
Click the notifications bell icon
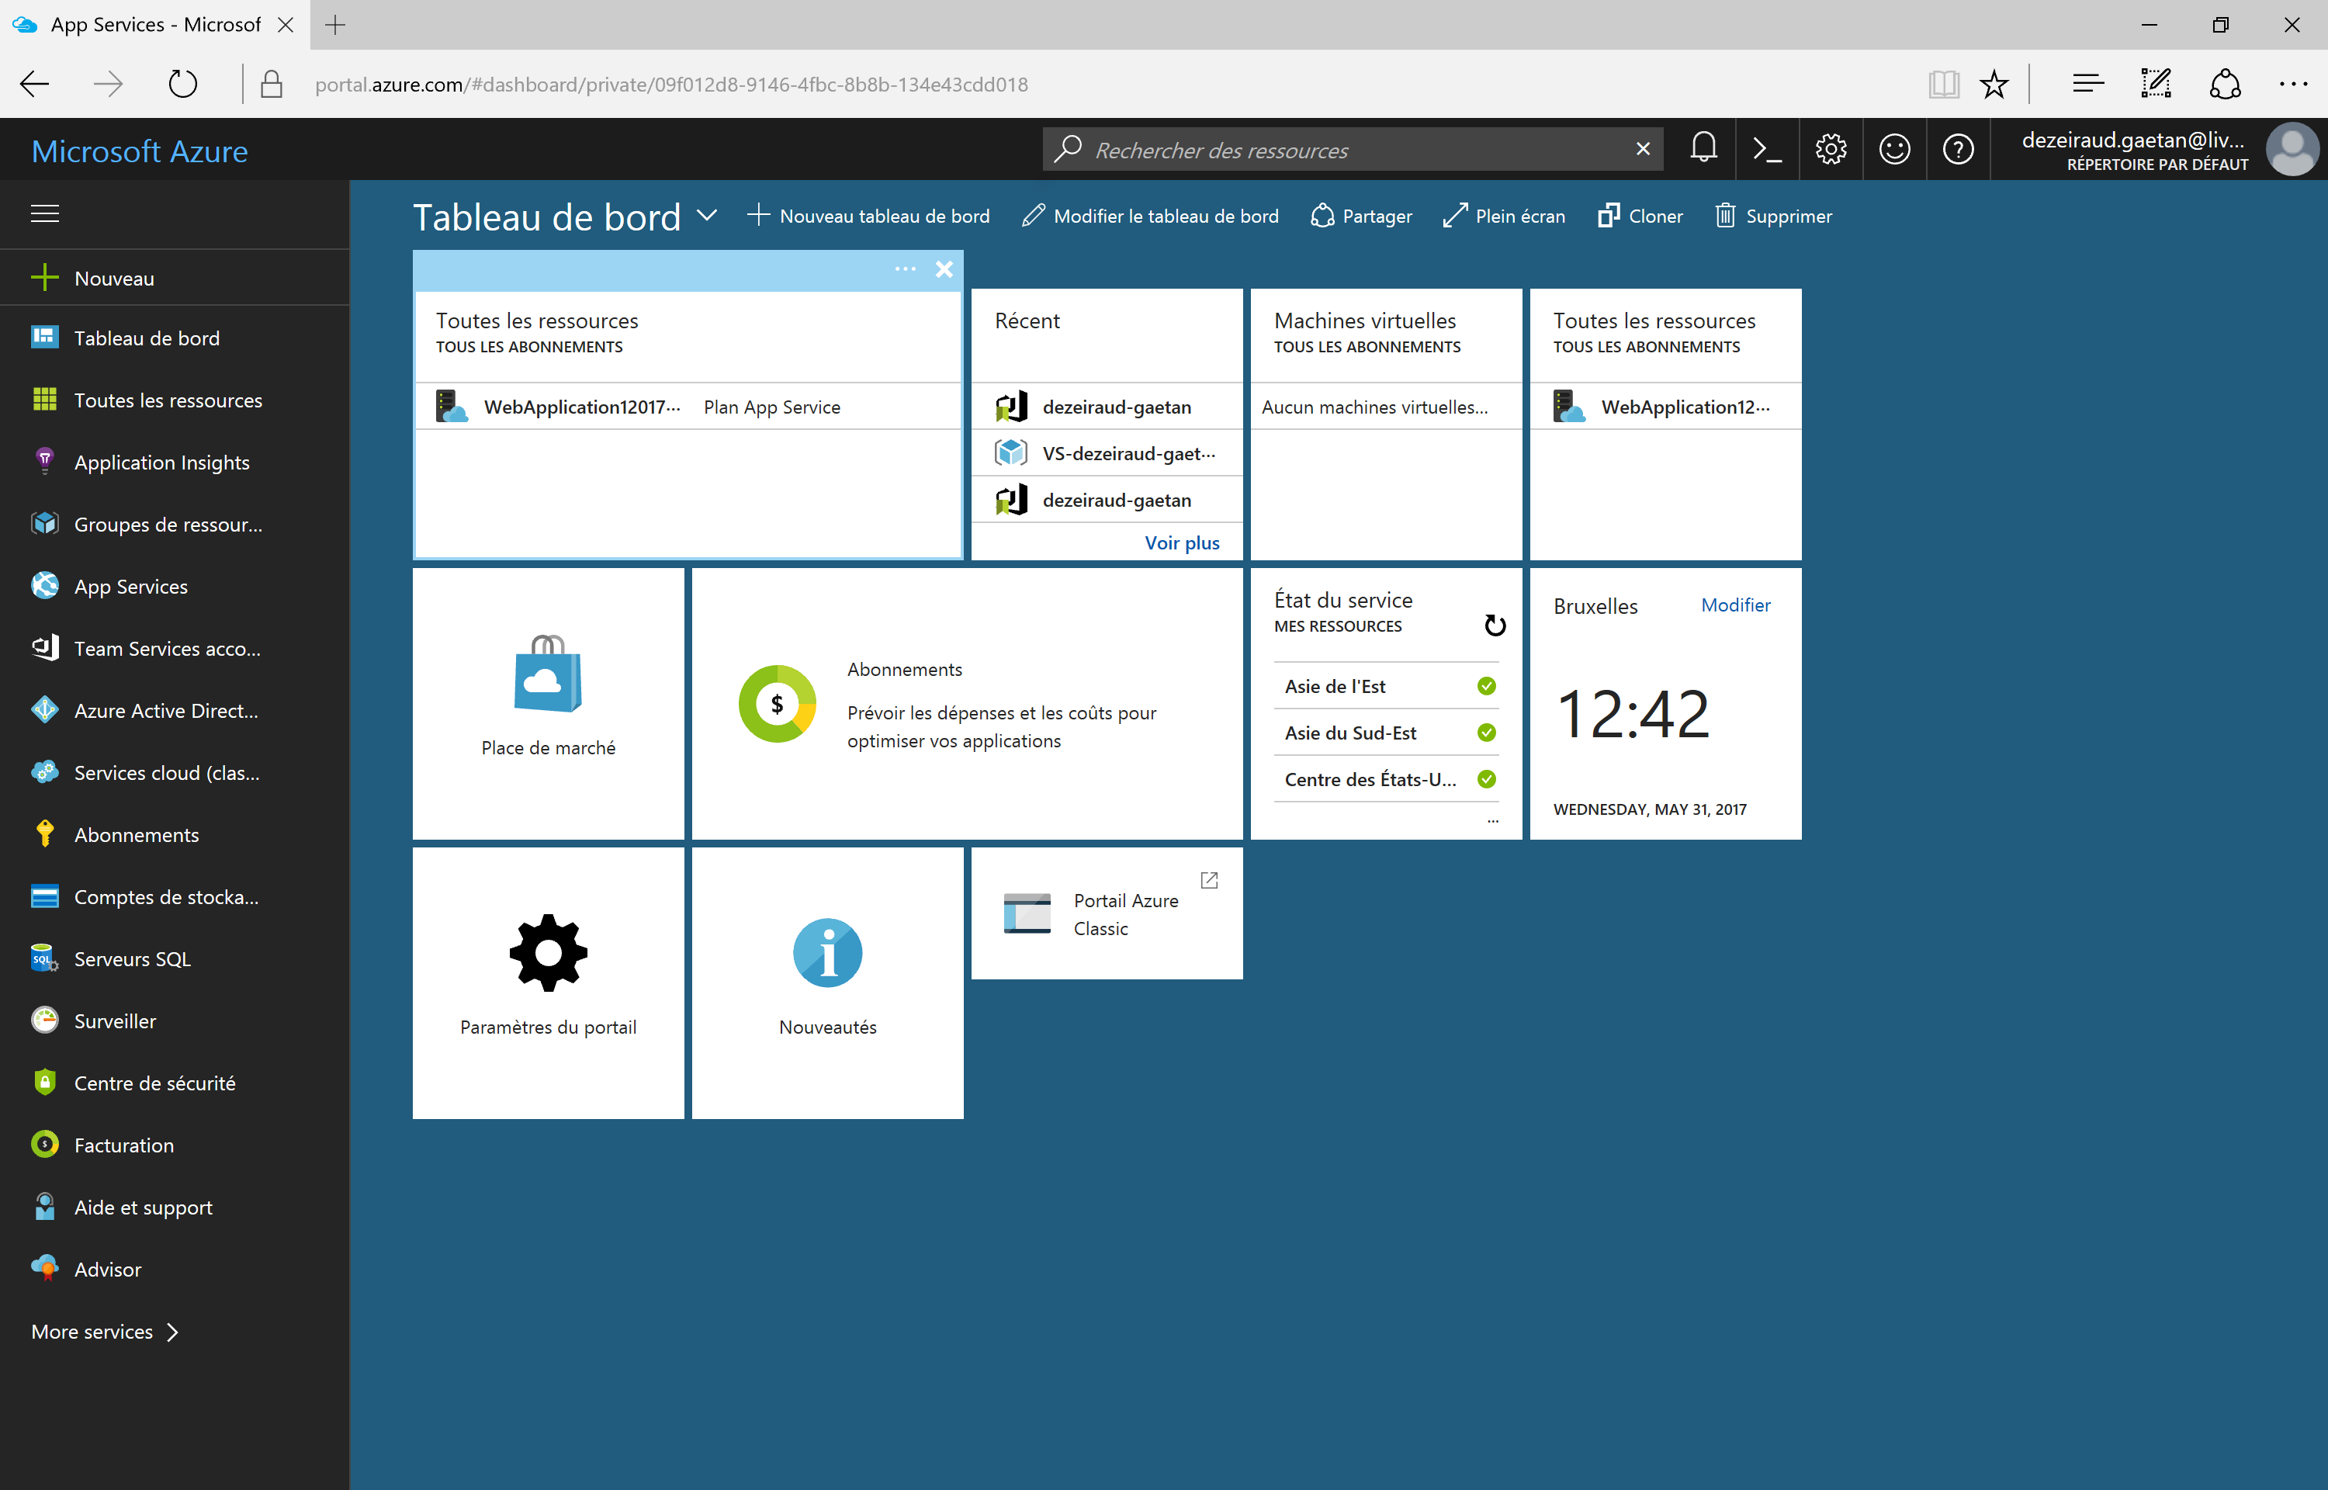[x=1703, y=149]
